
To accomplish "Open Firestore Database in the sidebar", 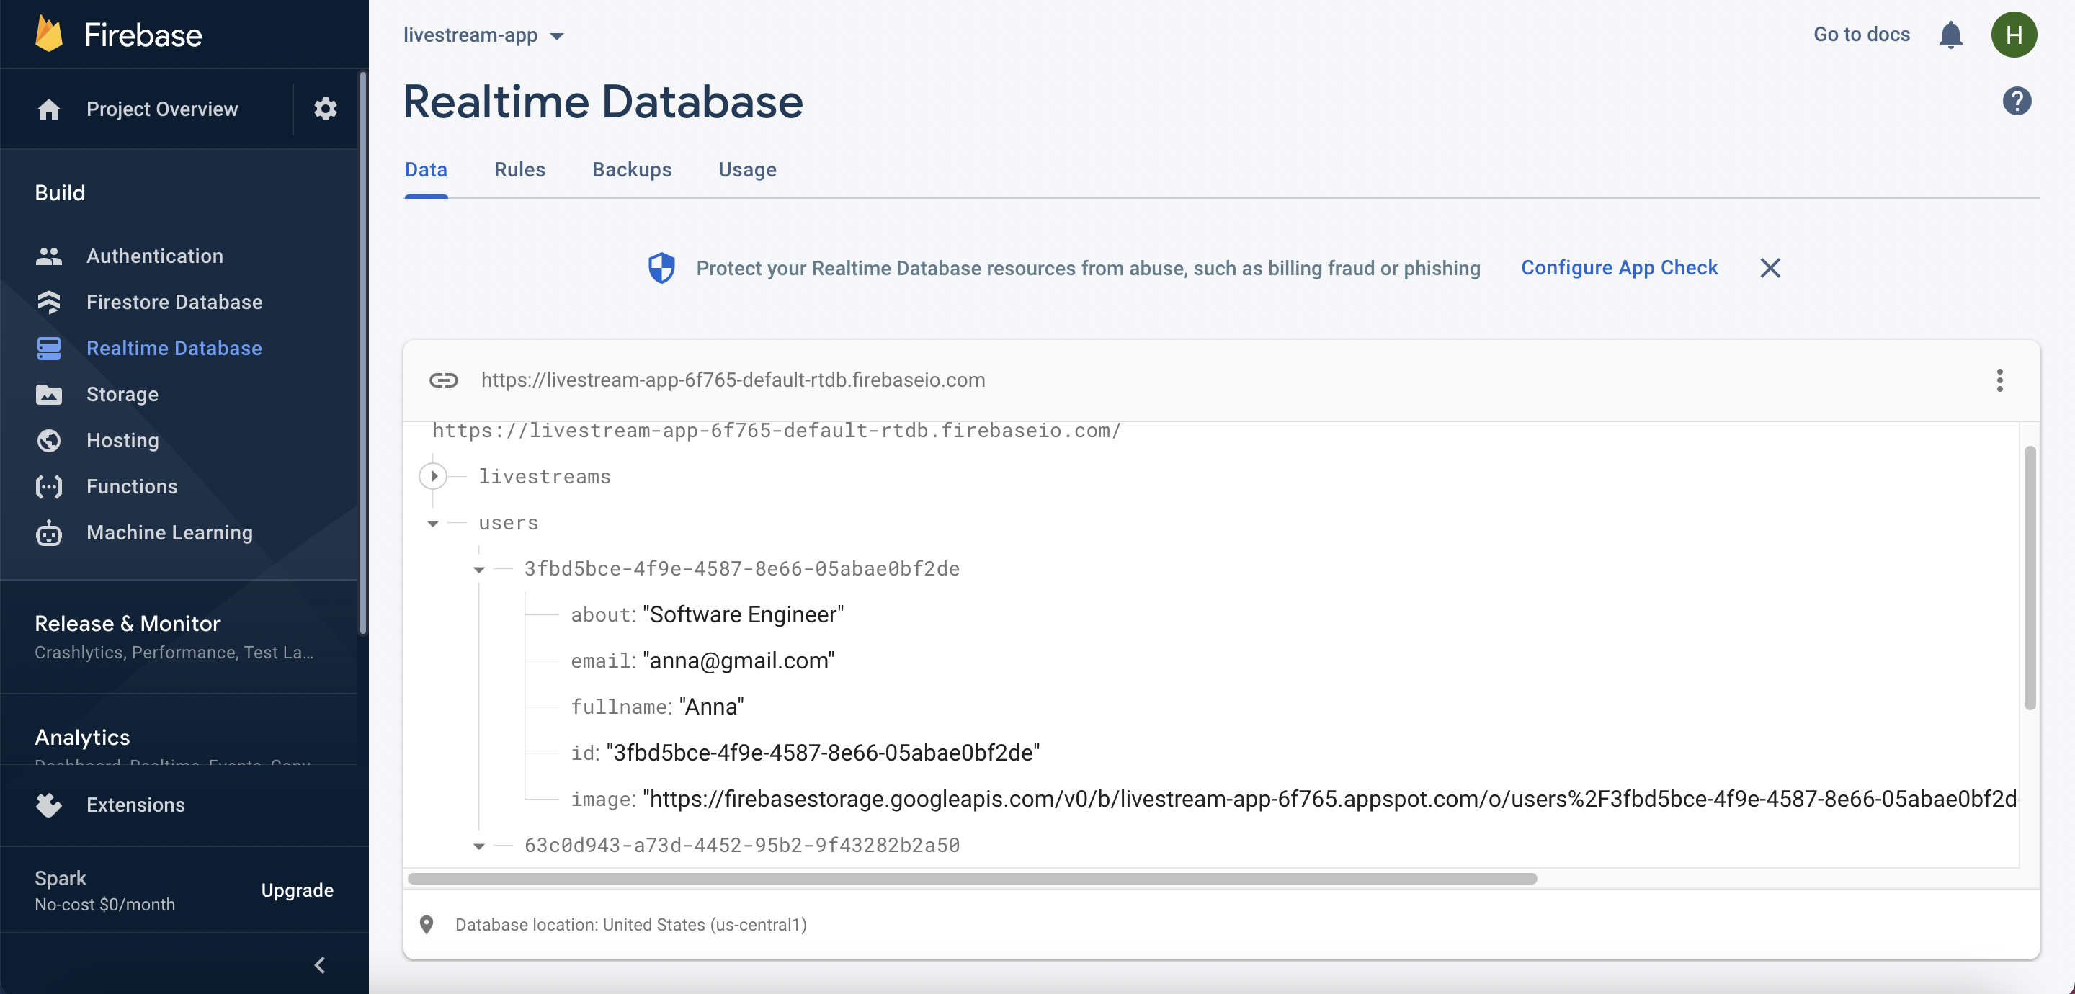I will (x=174, y=302).
